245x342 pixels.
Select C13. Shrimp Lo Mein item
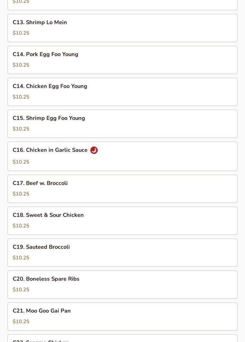[123, 28]
